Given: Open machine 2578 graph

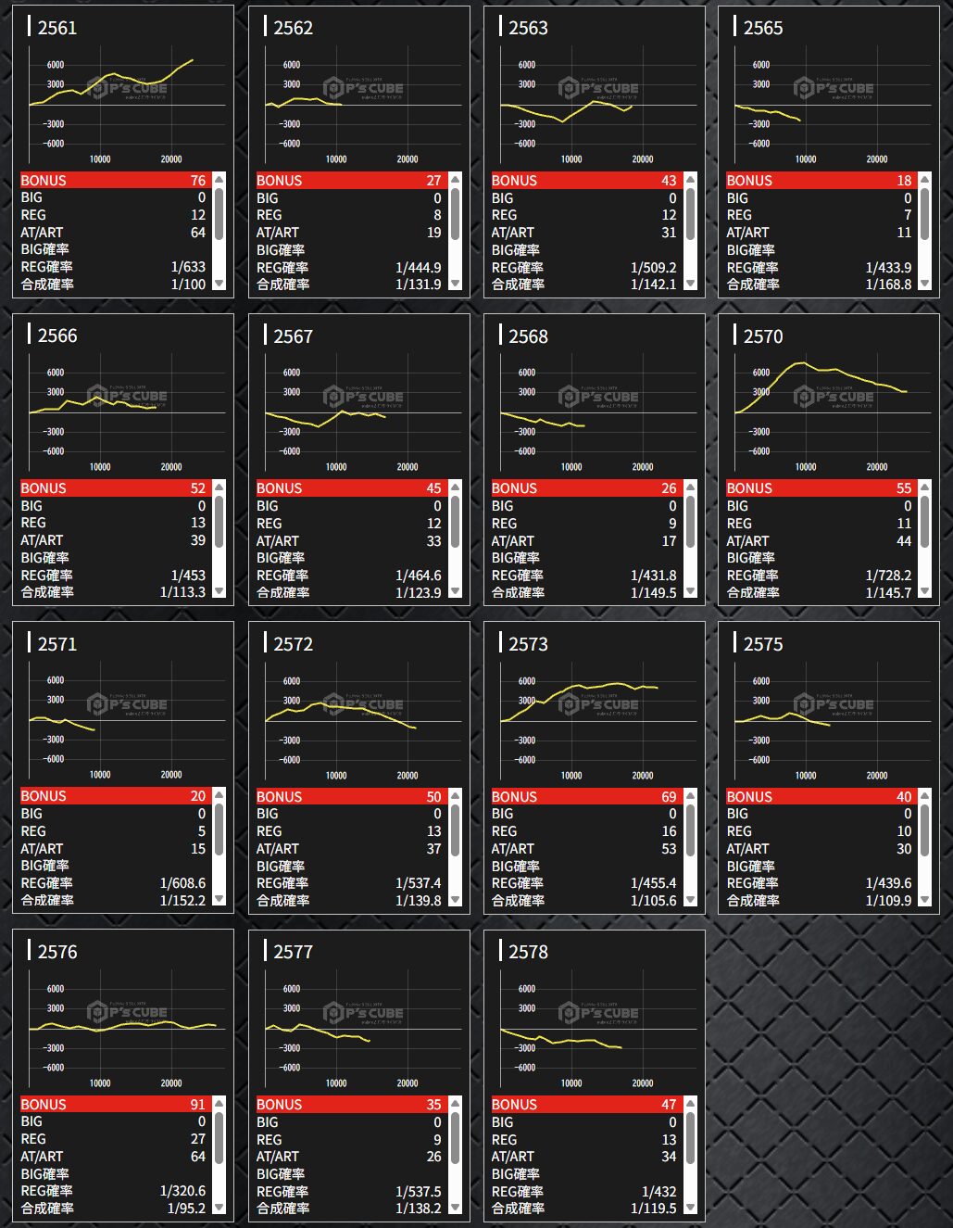Looking at the screenshot, I should click(x=595, y=1029).
